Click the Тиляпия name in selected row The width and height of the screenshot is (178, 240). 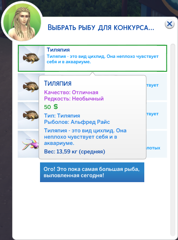point(58,50)
